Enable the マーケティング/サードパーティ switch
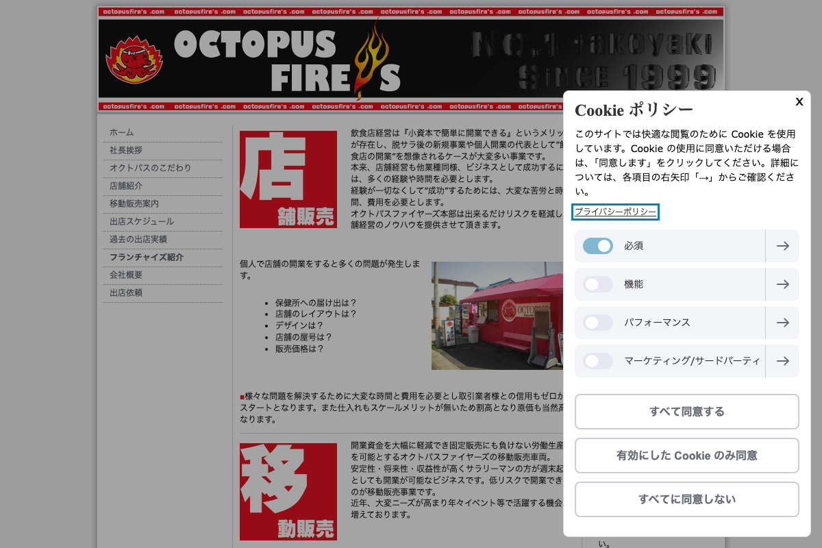 coord(598,361)
